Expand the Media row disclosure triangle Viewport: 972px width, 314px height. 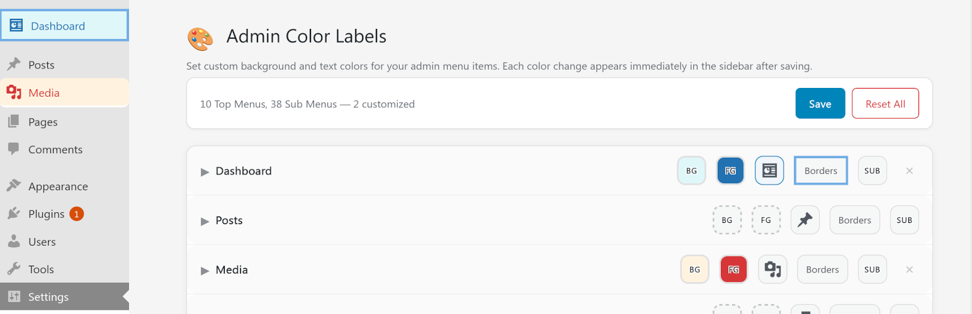(x=205, y=271)
